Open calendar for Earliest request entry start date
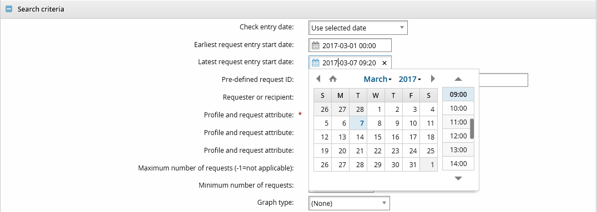 pyautogui.click(x=315, y=45)
